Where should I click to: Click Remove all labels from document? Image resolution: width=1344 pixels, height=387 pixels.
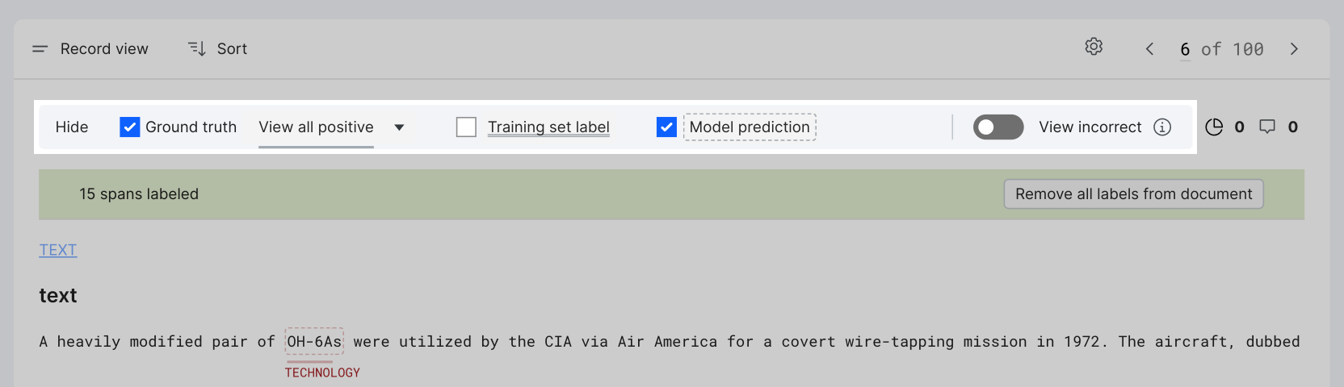[1133, 194]
